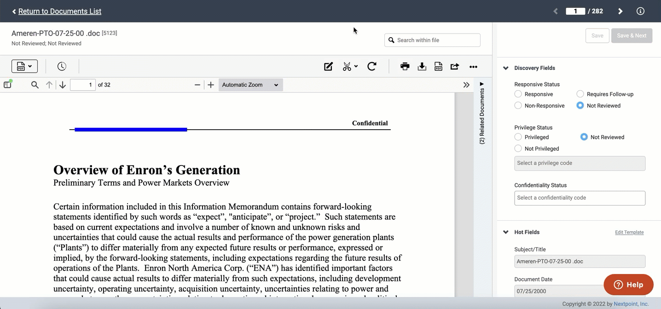
Task: Collapse the Discovery Fields section
Action: (x=506, y=68)
